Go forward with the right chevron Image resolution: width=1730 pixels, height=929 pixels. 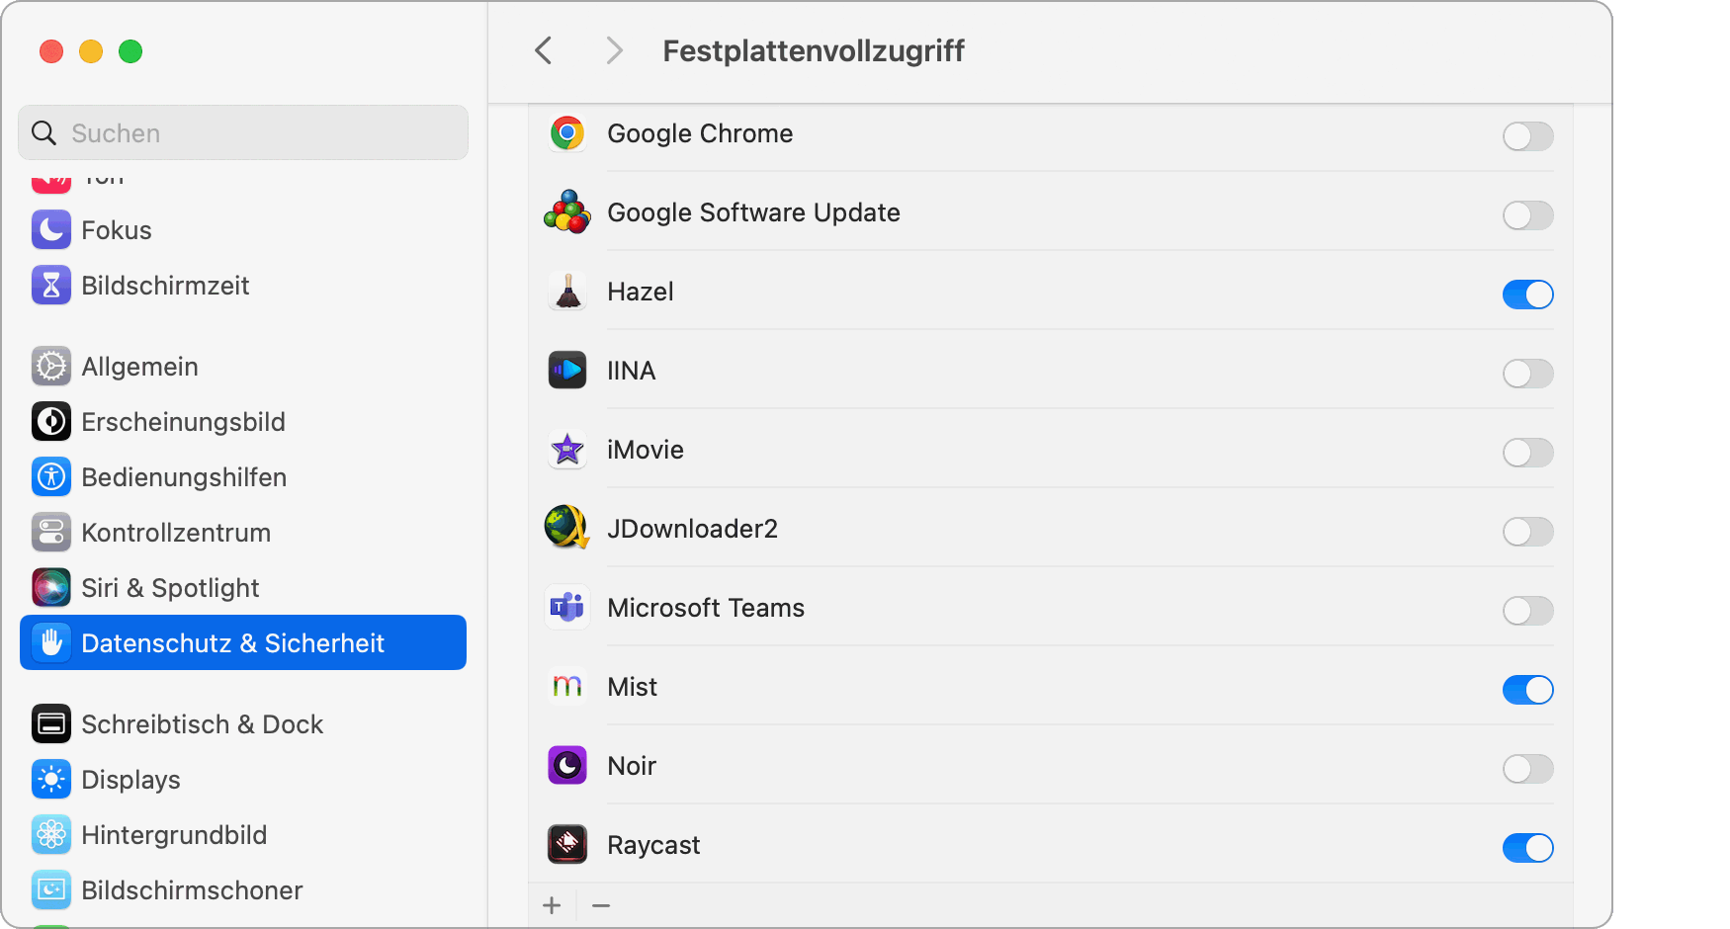pyautogui.click(x=614, y=50)
